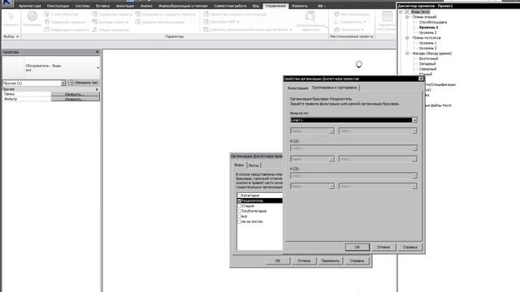The width and height of the screenshot is (520, 292).
Task: Collapse the Планы потолков node
Action: click(x=407, y=38)
